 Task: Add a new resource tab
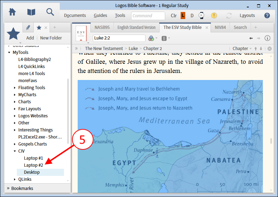click(256, 27)
